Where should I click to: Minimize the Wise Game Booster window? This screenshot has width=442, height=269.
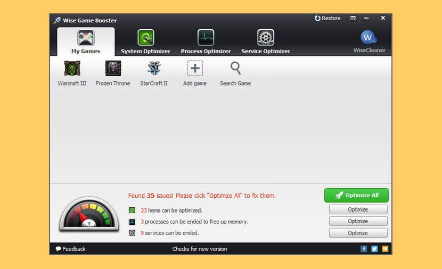[x=366, y=18]
